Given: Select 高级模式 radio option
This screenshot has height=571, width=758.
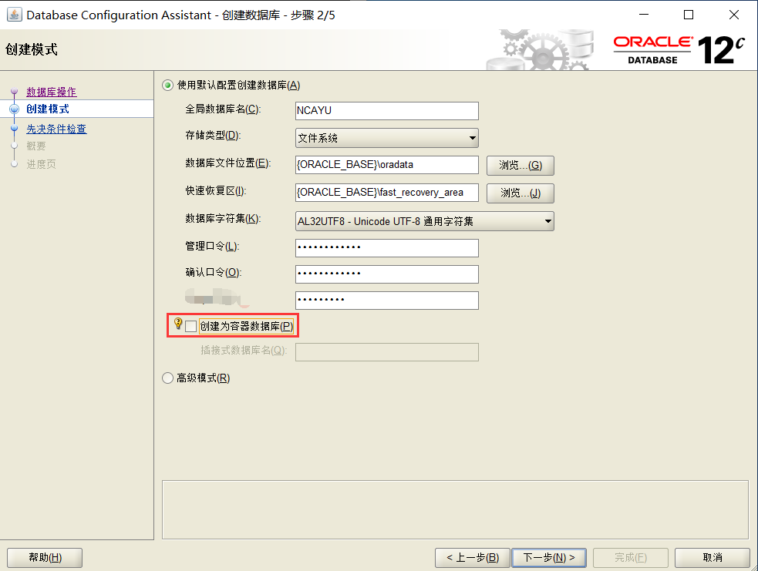Looking at the screenshot, I should click(x=168, y=378).
